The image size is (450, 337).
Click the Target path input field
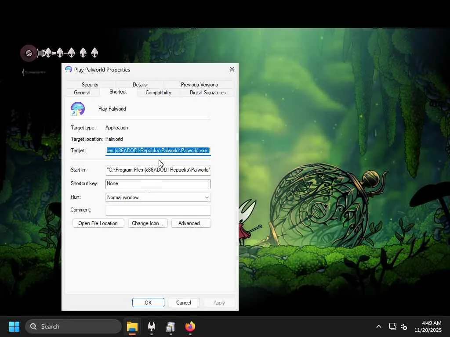(x=158, y=151)
